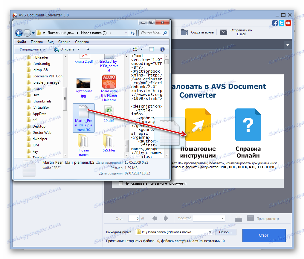
Task: Open Пошаговые инструкции yellow arrow icon
Action: click(x=198, y=125)
